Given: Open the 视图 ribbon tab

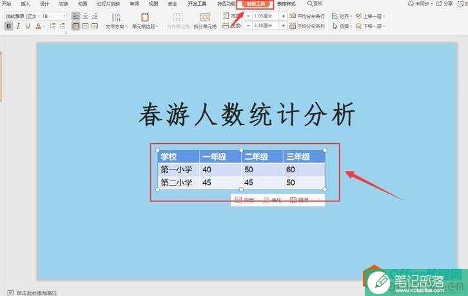Looking at the screenshot, I should tap(153, 4).
